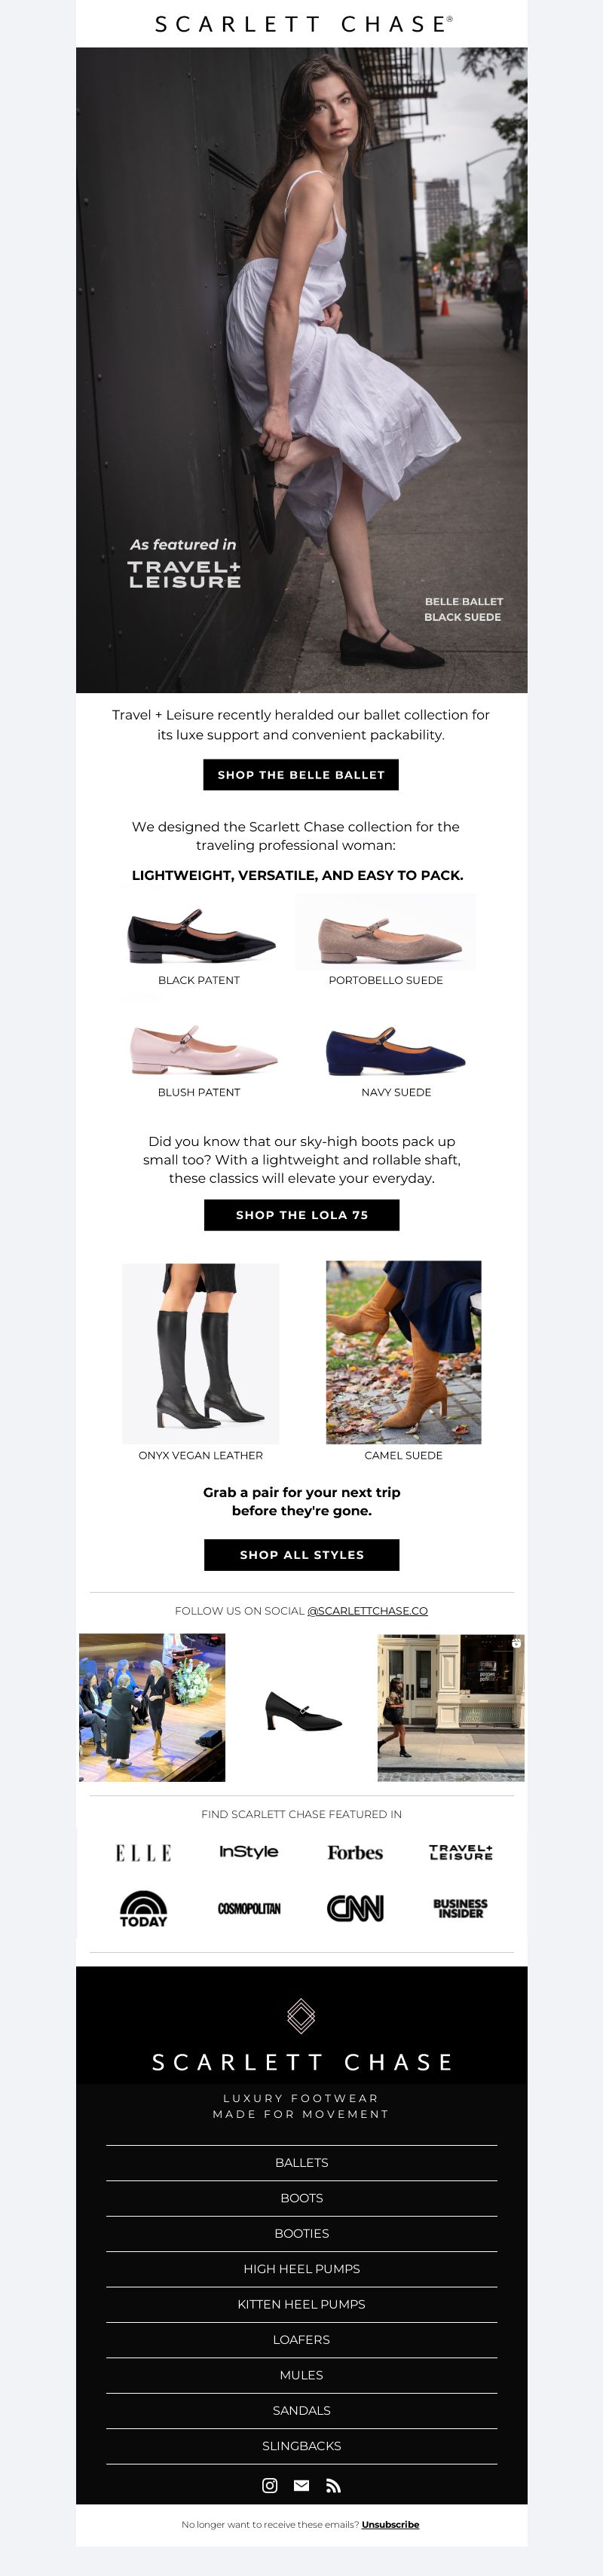
Task: Open the Camel Suede boot photo
Action: pyautogui.click(x=403, y=1352)
